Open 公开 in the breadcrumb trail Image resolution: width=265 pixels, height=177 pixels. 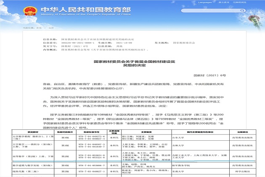51,27
